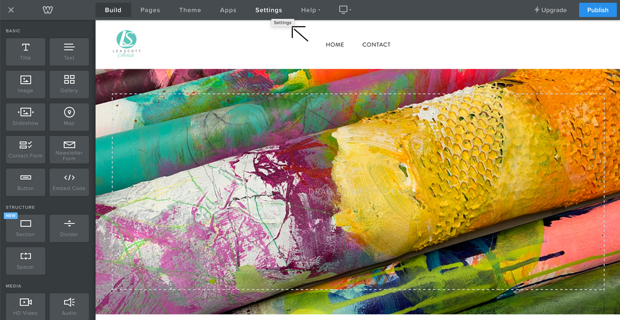Select the Divider structure element

(x=69, y=228)
